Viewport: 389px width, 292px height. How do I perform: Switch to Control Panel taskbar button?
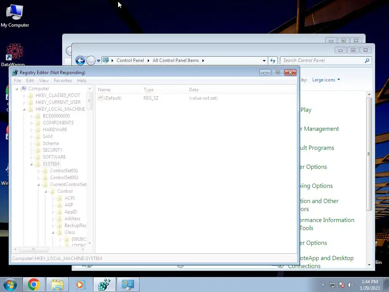(128, 284)
